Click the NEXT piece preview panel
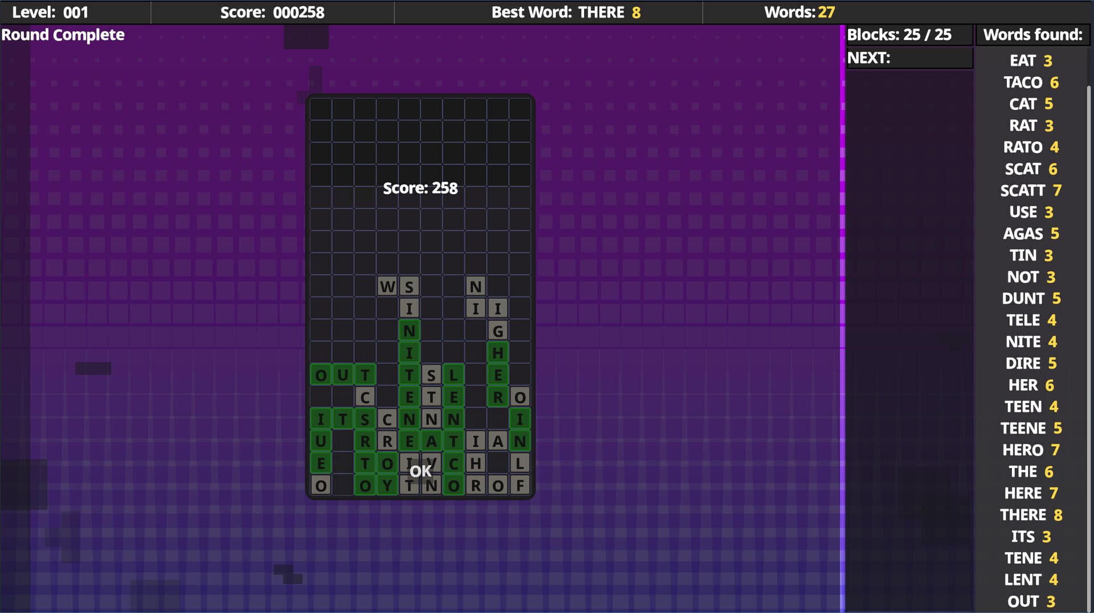 [x=909, y=57]
